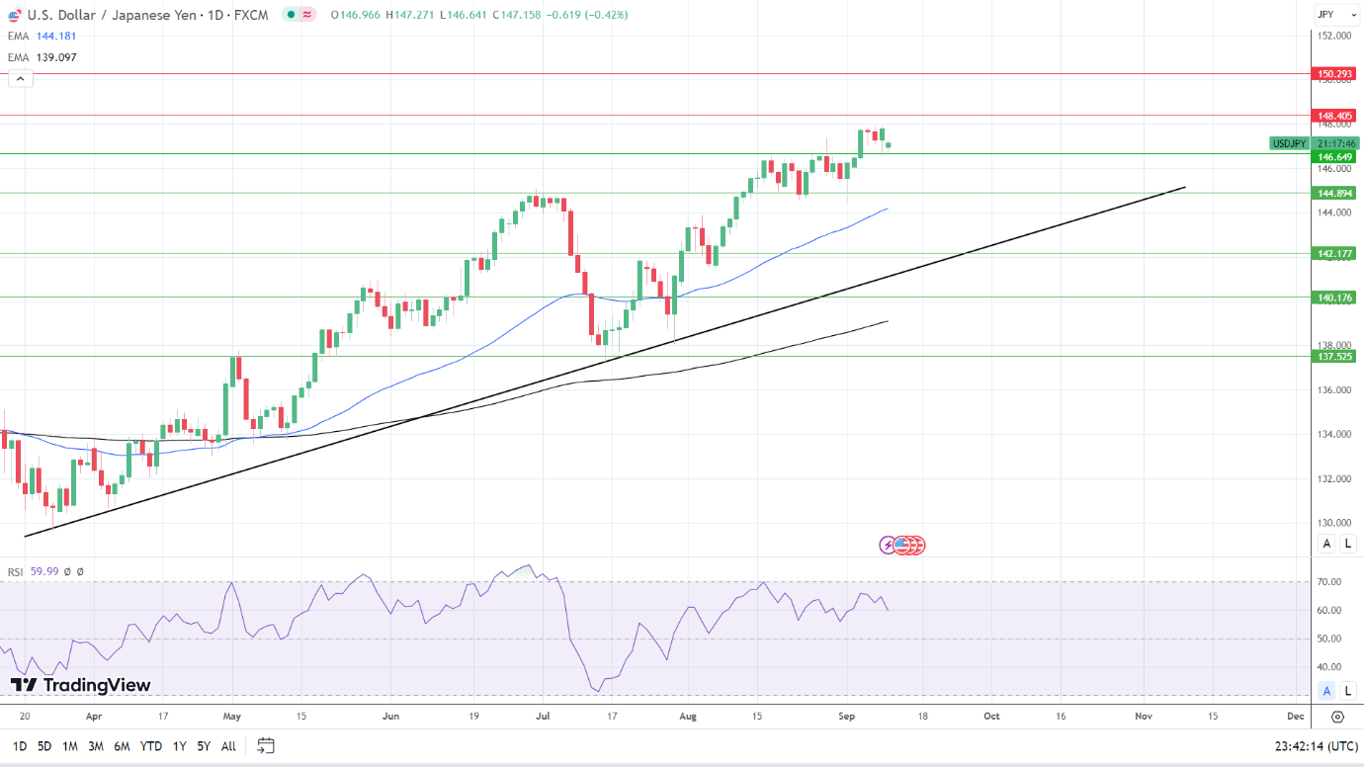Viewport: 1364px width, 767px height.
Task: Click the 144.894 support price label
Action: pyautogui.click(x=1334, y=193)
